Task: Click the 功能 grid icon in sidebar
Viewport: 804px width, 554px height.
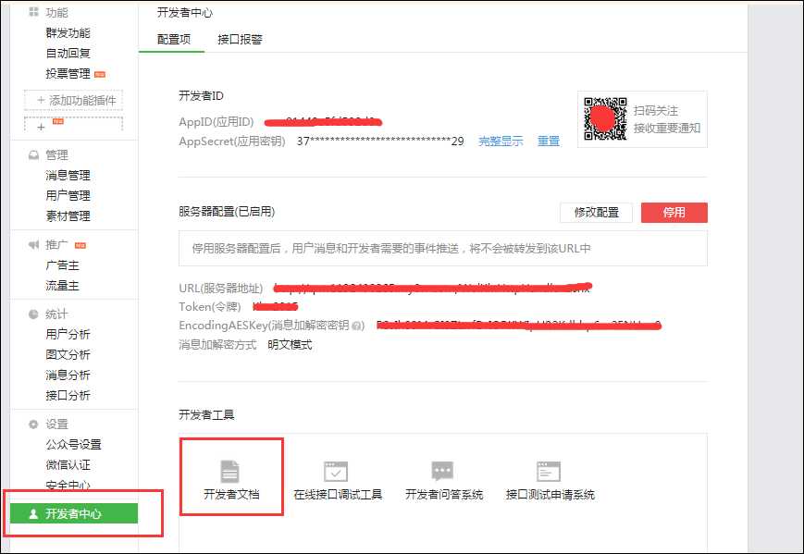Action: point(34,12)
